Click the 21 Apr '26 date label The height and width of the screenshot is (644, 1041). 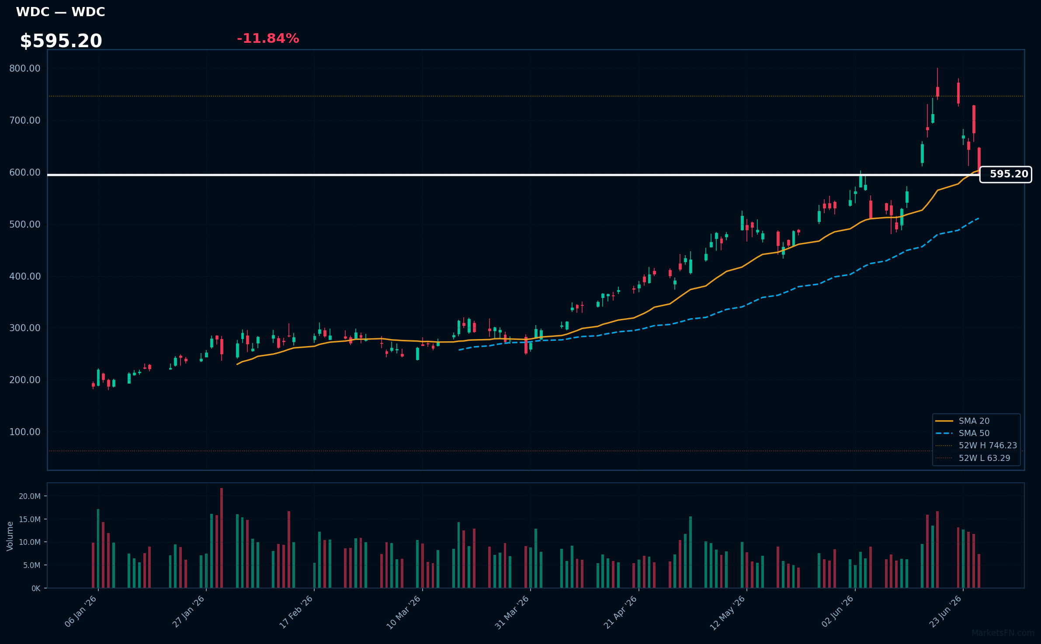coord(621,613)
